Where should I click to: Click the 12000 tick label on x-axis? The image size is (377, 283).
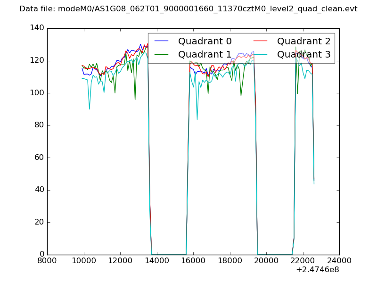click(x=120, y=260)
